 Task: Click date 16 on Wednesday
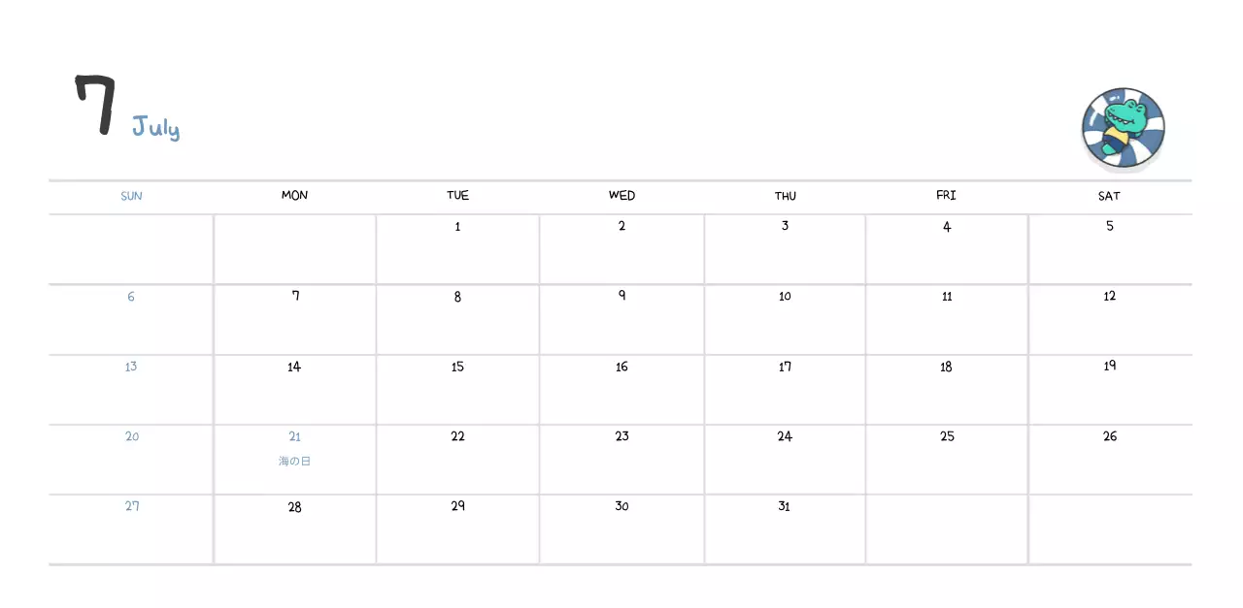tap(621, 367)
